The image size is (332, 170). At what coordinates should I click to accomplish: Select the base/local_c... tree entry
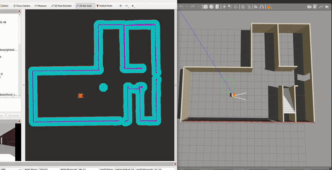point(9,94)
